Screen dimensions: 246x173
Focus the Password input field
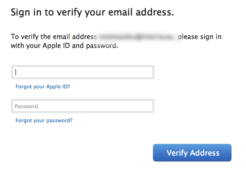tap(83, 106)
